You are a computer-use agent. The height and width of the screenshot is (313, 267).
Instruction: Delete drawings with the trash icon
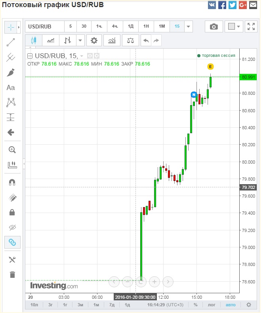[12, 275]
